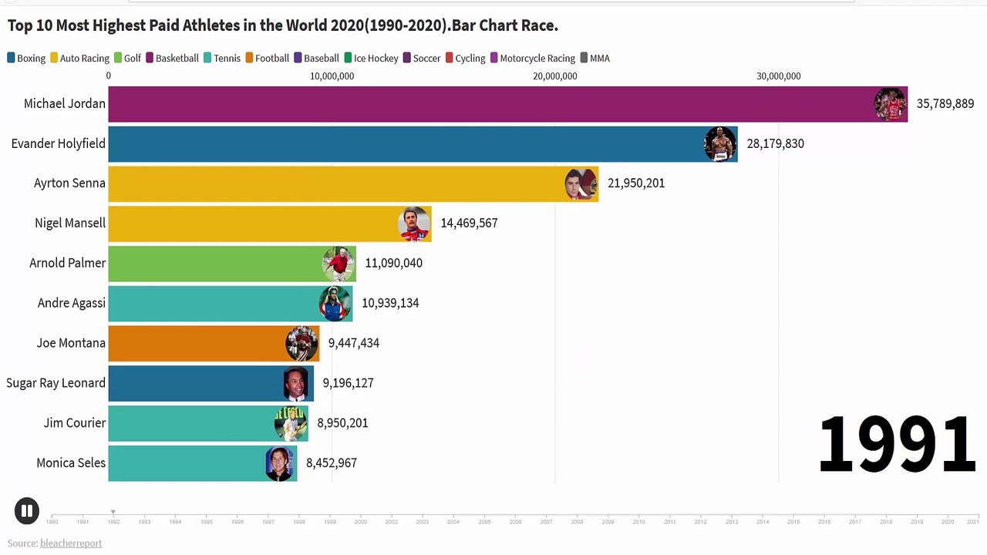Viewport: 987px width, 555px height.
Task: Toggle the Boxing legend filter
Action: pos(26,58)
